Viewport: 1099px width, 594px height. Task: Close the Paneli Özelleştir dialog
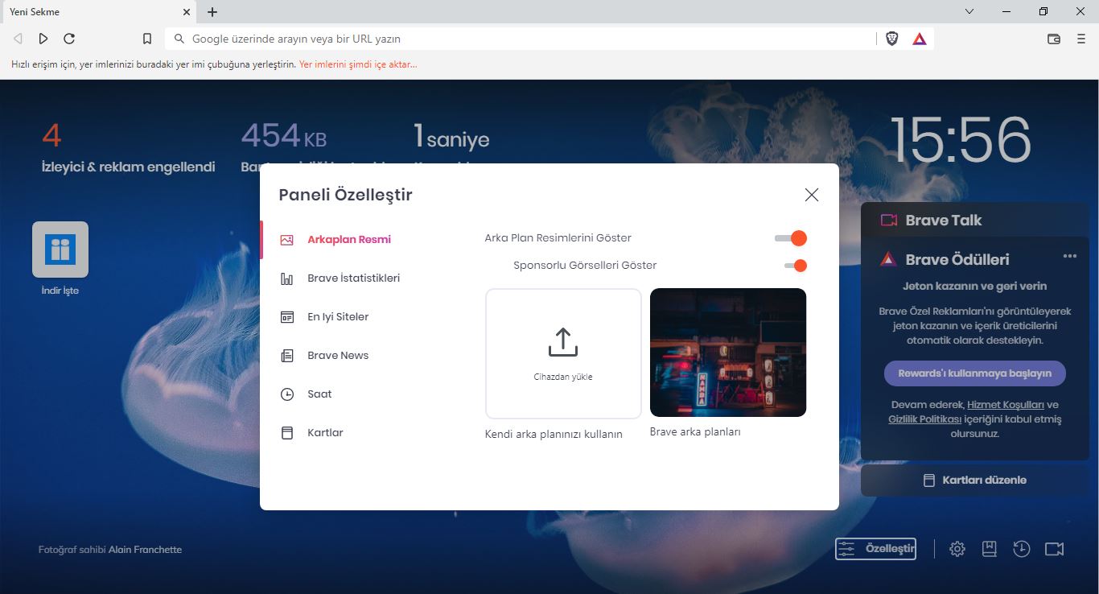pos(812,195)
